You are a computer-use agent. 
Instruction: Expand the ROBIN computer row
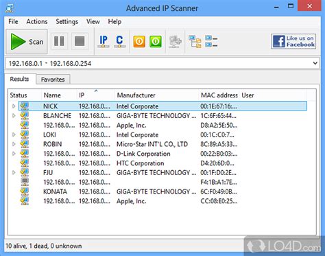pos(14,144)
